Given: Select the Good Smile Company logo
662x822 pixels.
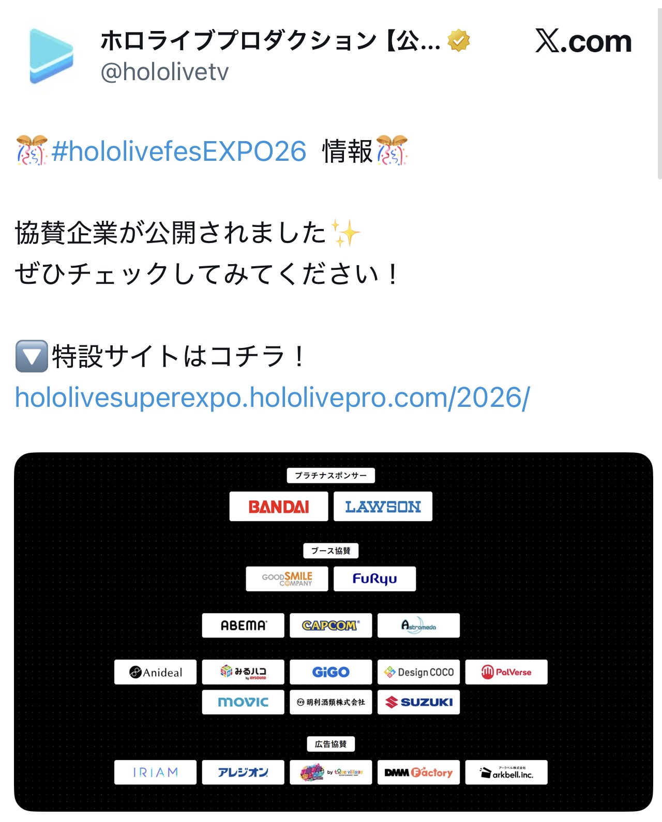Looking at the screenshot, I should point(287,579).
